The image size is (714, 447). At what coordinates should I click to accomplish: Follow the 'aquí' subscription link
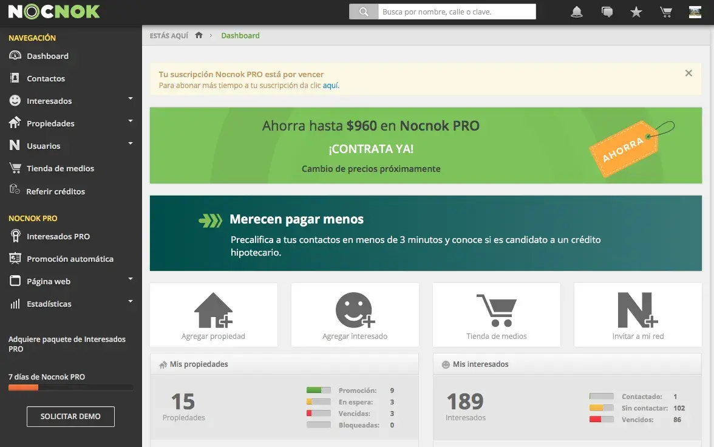point(330,85)
